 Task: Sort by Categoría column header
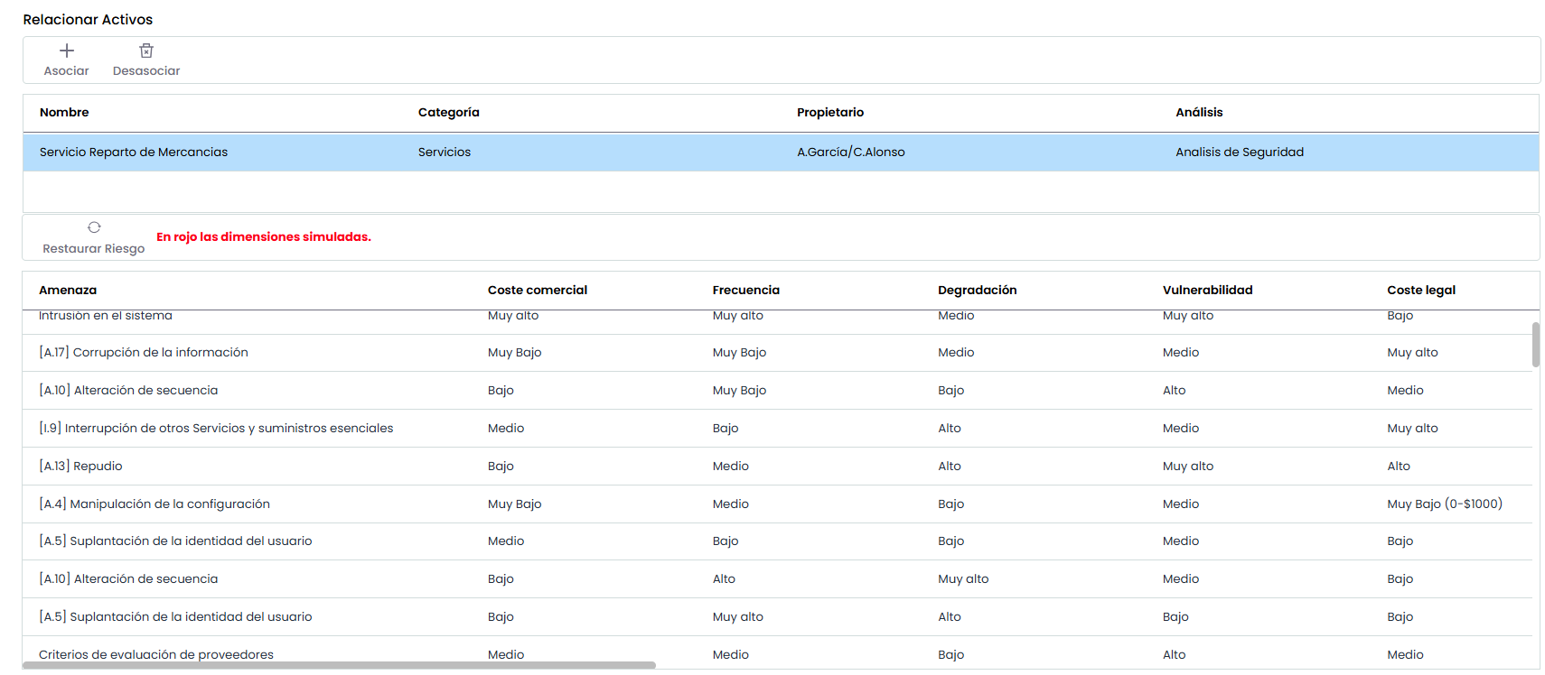[x=448, y=113]
